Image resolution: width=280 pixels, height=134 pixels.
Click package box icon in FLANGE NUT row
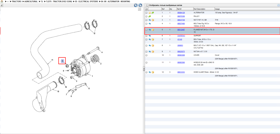(x=153, y=30)
